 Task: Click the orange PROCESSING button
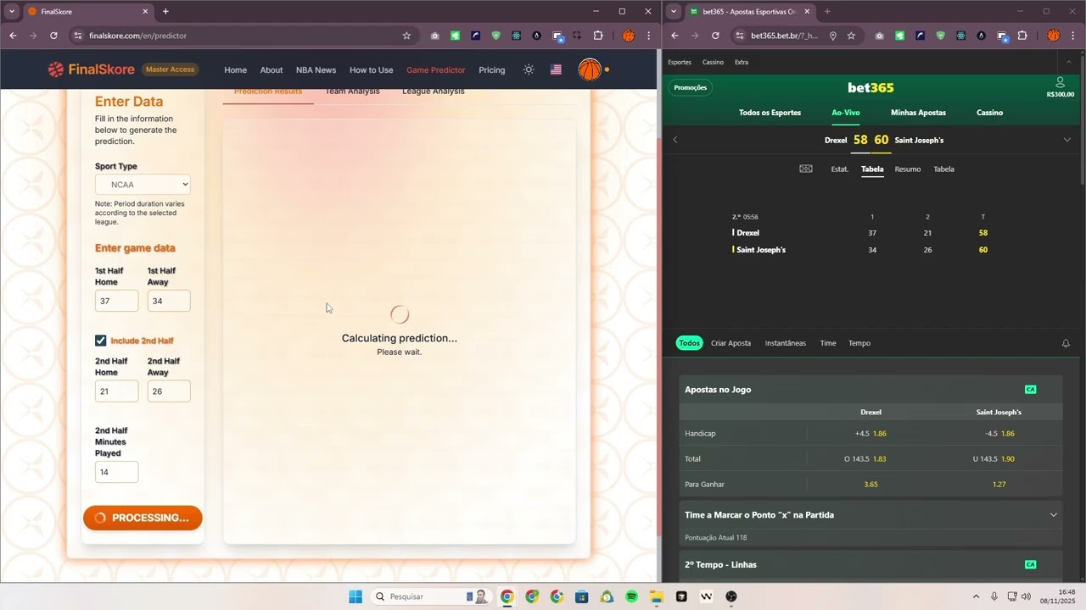143,518
